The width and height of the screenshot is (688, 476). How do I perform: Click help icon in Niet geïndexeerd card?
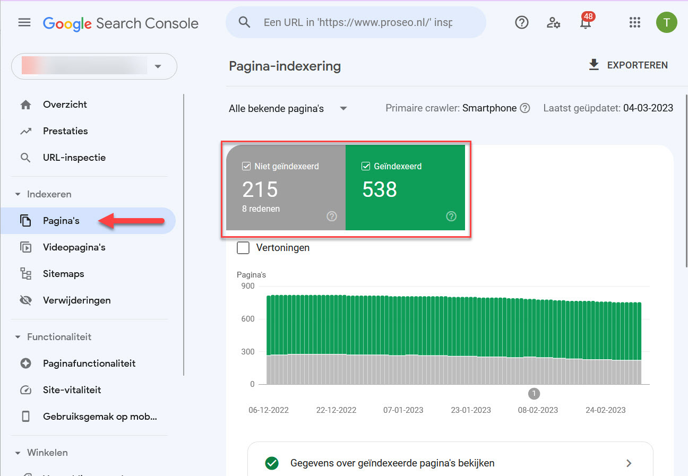332,216
